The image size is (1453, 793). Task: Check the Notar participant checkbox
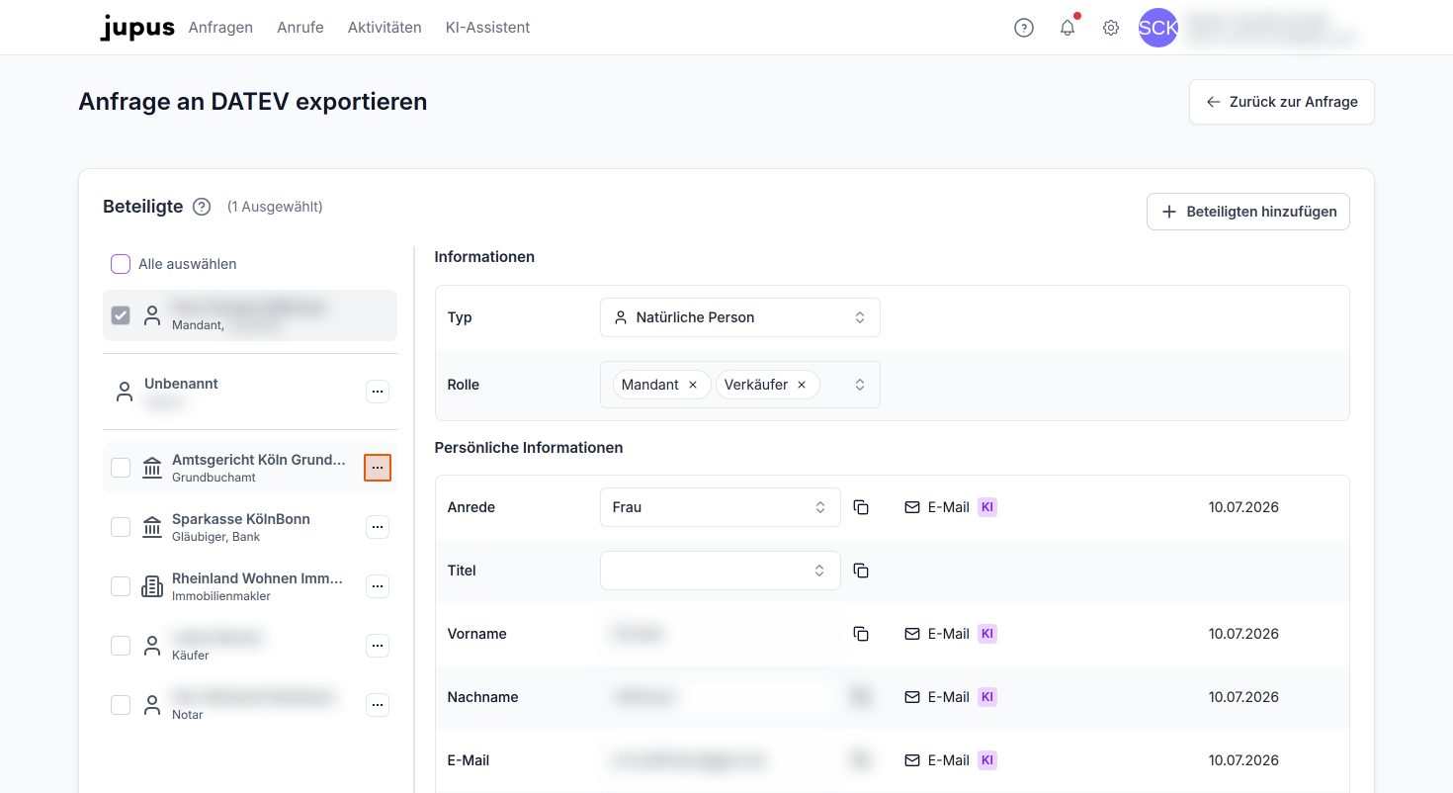[121, 705]
